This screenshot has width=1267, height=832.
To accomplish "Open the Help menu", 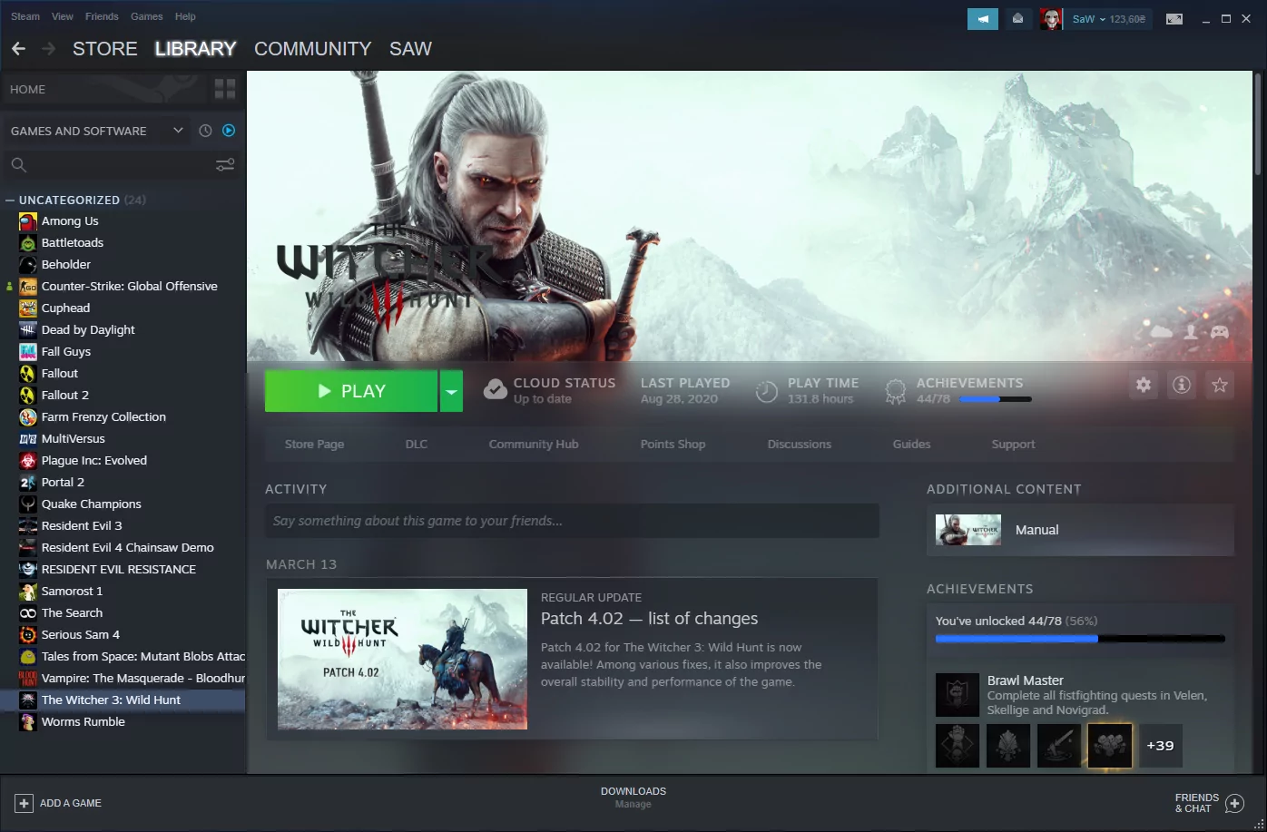I will click(185, 16).
